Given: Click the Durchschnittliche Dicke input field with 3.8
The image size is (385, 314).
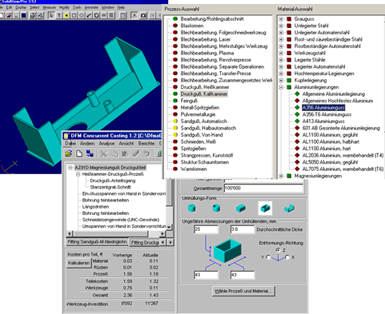Looking at the screenshot, I should pos(243,229).
